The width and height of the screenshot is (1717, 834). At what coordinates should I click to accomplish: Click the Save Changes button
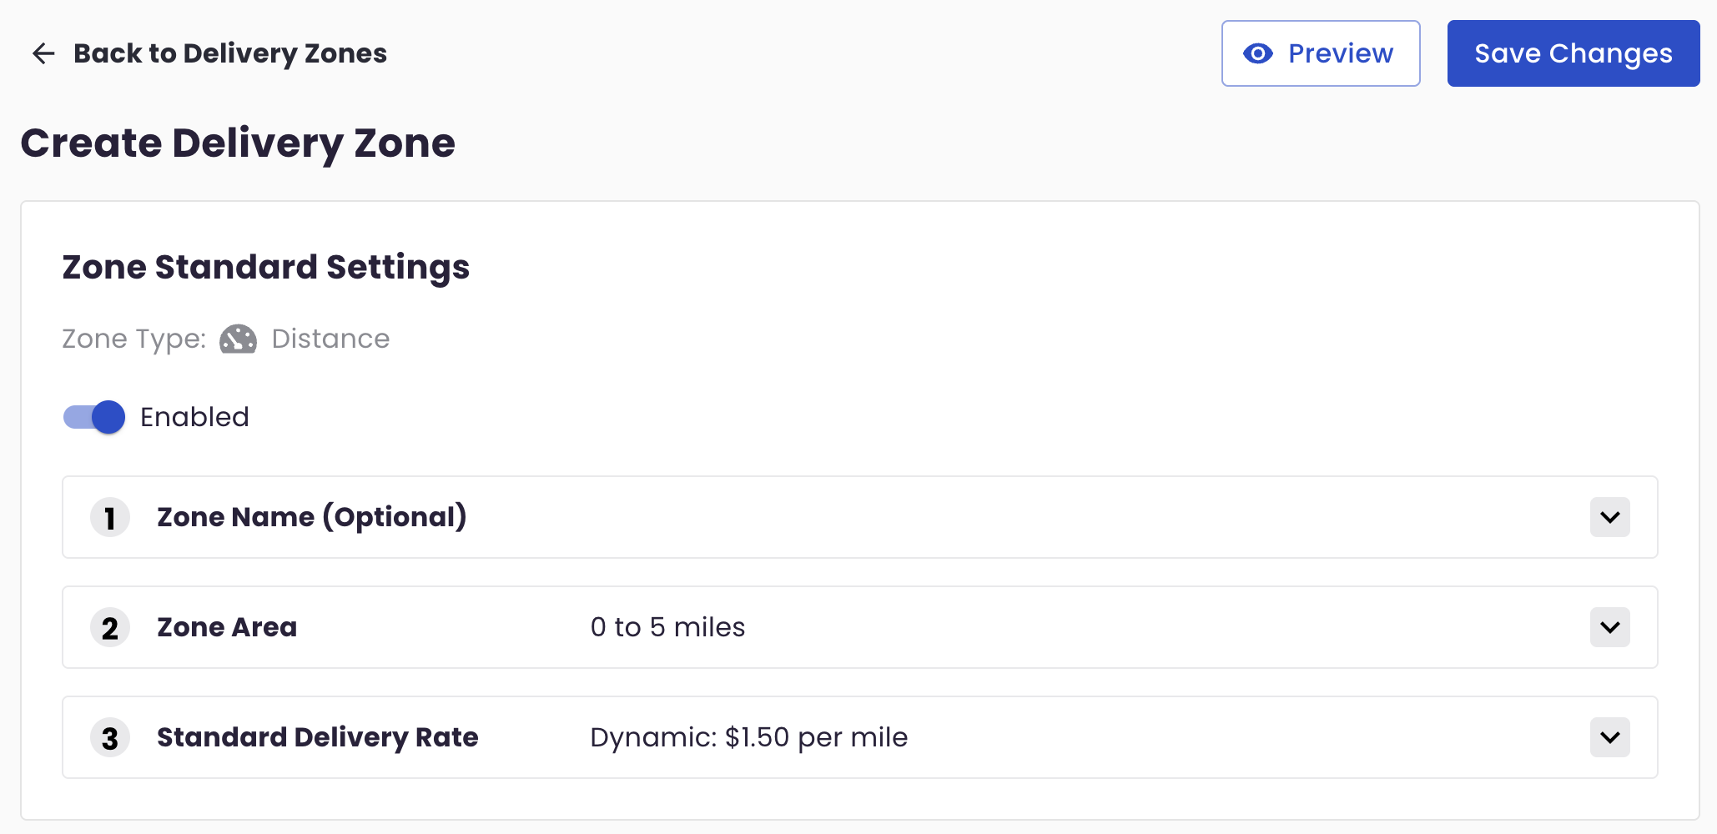click(x=1573, y=53)
